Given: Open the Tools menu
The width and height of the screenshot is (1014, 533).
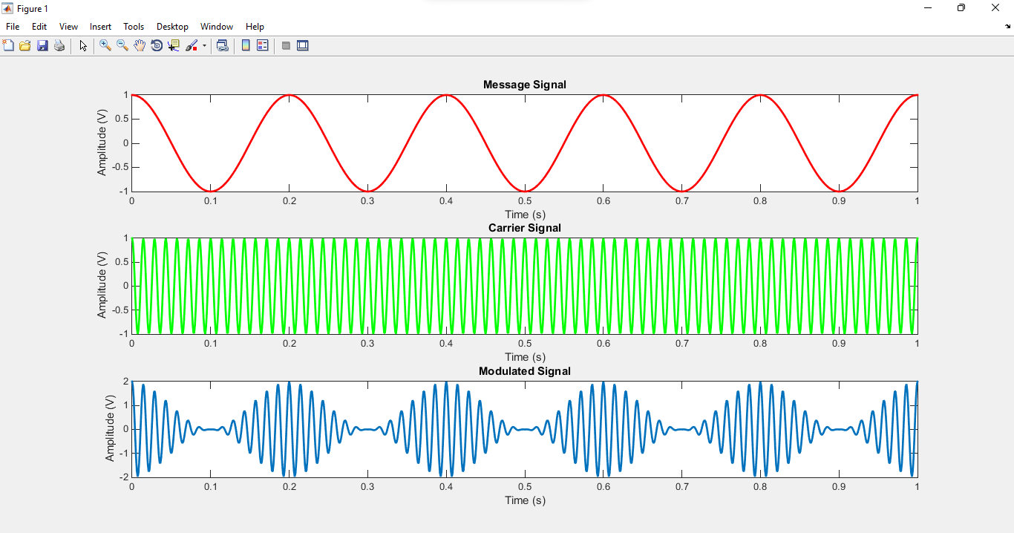Looking at the screenshot, I should (134, 27).
